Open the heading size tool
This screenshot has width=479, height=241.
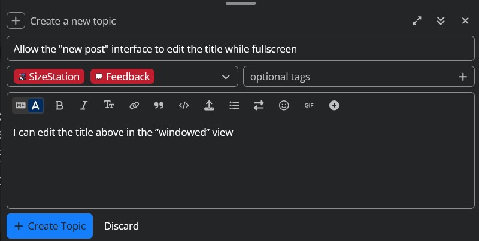pyautogui.click(x=109, y=106)
